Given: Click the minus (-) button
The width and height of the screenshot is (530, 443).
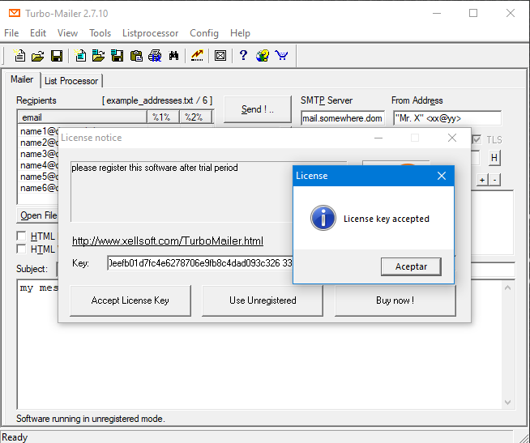Looking at the screenshot, I should [x=495, y=180].
